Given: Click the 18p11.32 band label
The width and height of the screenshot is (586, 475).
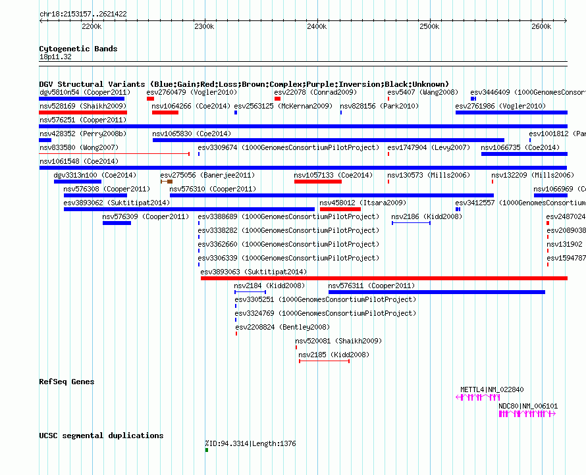Looking at the screenshot, I should pos(55,57).
